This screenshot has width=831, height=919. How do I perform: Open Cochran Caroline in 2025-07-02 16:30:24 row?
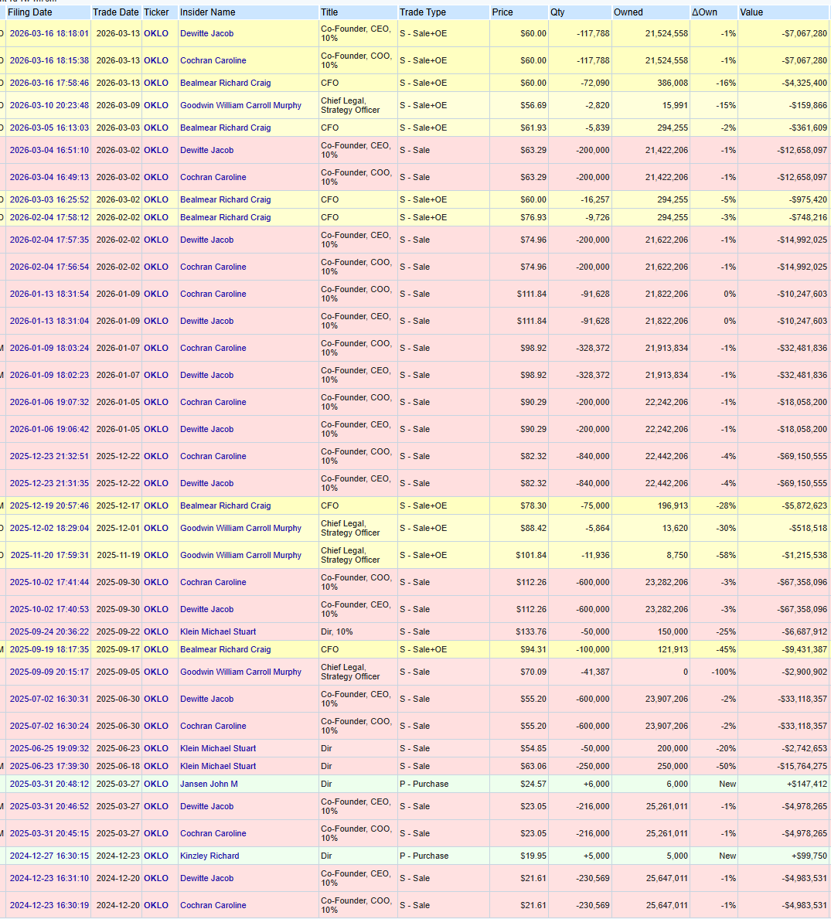pyautogui.click(x=213, y=727)
